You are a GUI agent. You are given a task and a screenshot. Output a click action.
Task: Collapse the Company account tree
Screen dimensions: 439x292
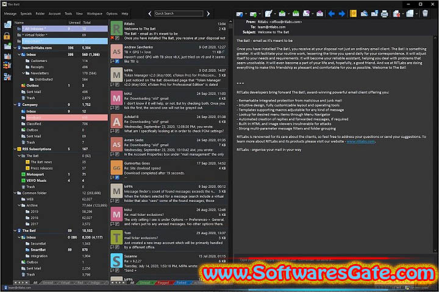[15, 105]
